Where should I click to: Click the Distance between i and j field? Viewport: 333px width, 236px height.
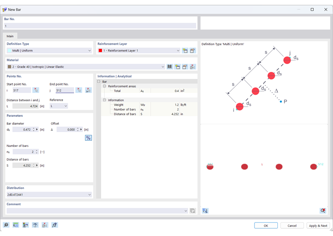[x=25, y=106]
